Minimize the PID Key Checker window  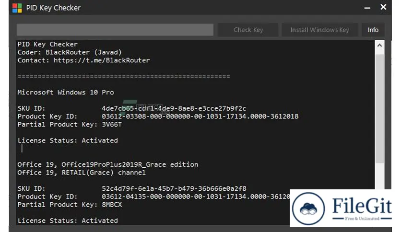(367, 8)
